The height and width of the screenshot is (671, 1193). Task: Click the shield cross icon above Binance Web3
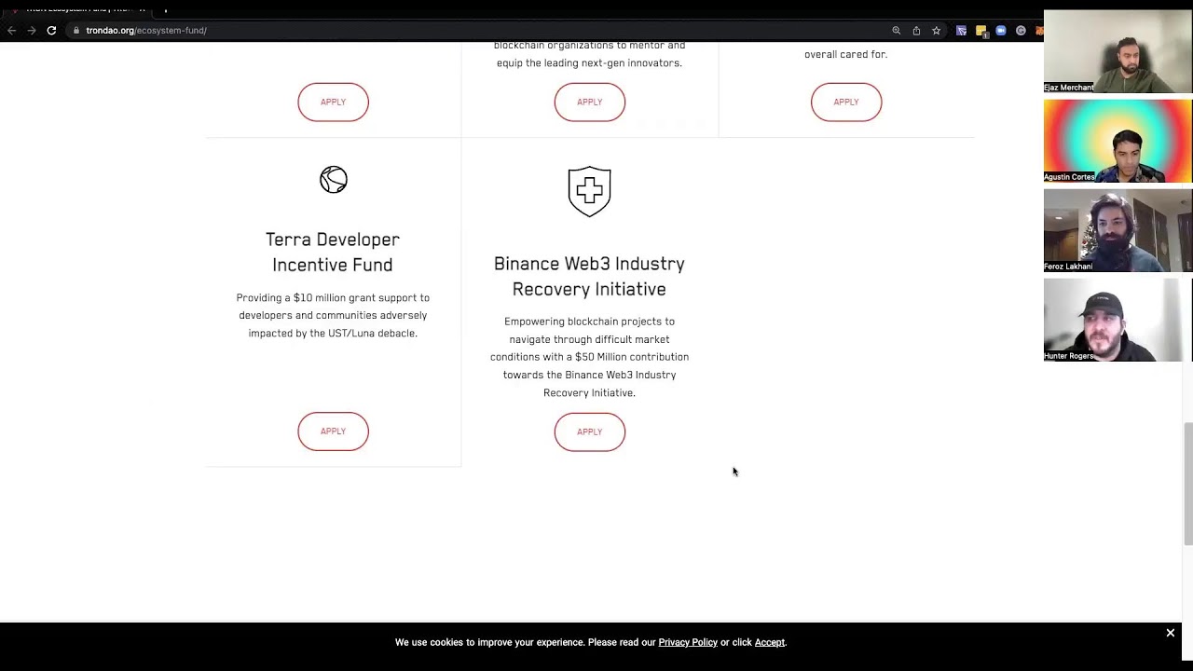(x=589, y=191)
